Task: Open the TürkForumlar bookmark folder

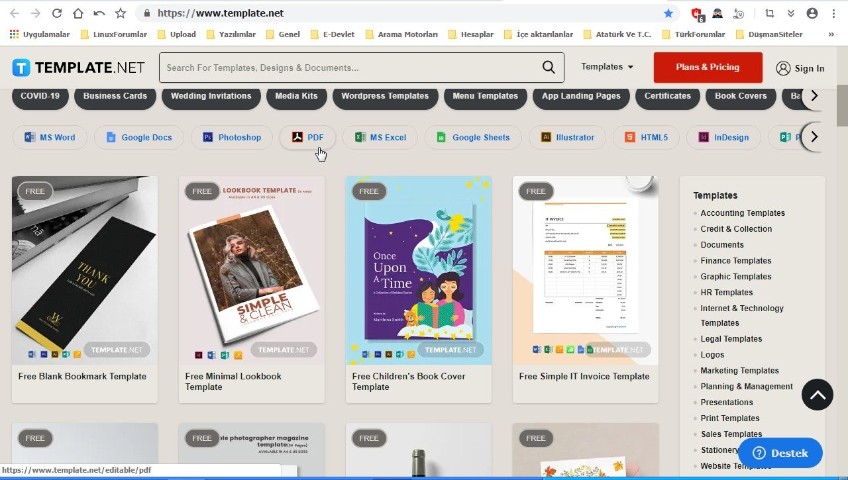Action: [x=694, y=34]
